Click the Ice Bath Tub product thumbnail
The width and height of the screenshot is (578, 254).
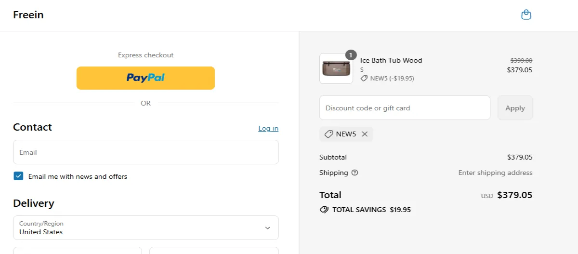336,68
